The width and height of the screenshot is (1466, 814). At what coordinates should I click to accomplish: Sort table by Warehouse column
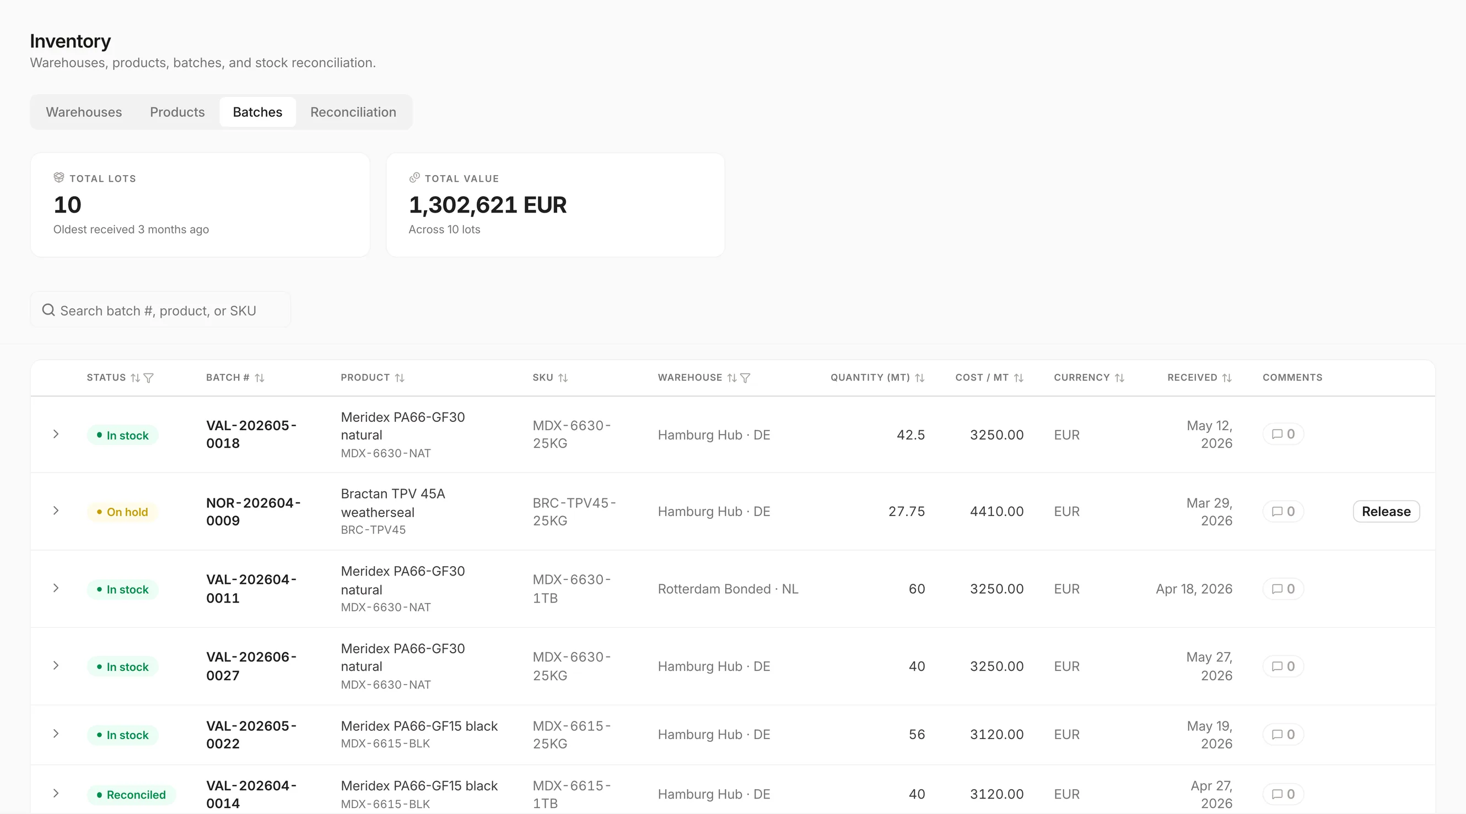pyautogui.click(x=732, y=378)
